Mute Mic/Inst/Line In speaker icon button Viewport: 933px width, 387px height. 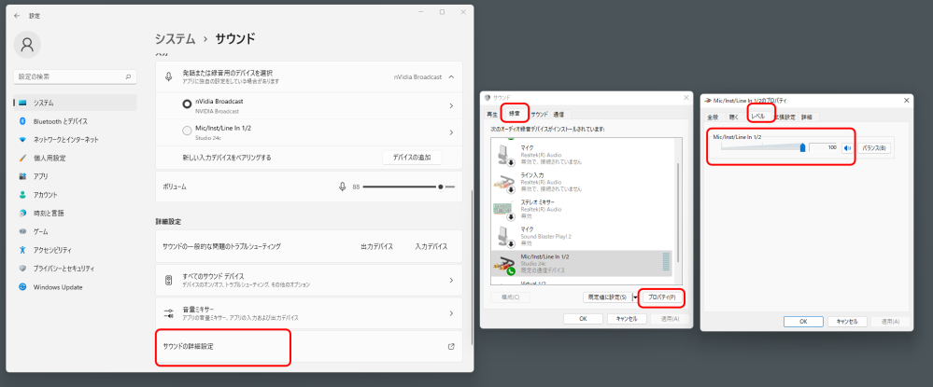click(x=847, y=147)
